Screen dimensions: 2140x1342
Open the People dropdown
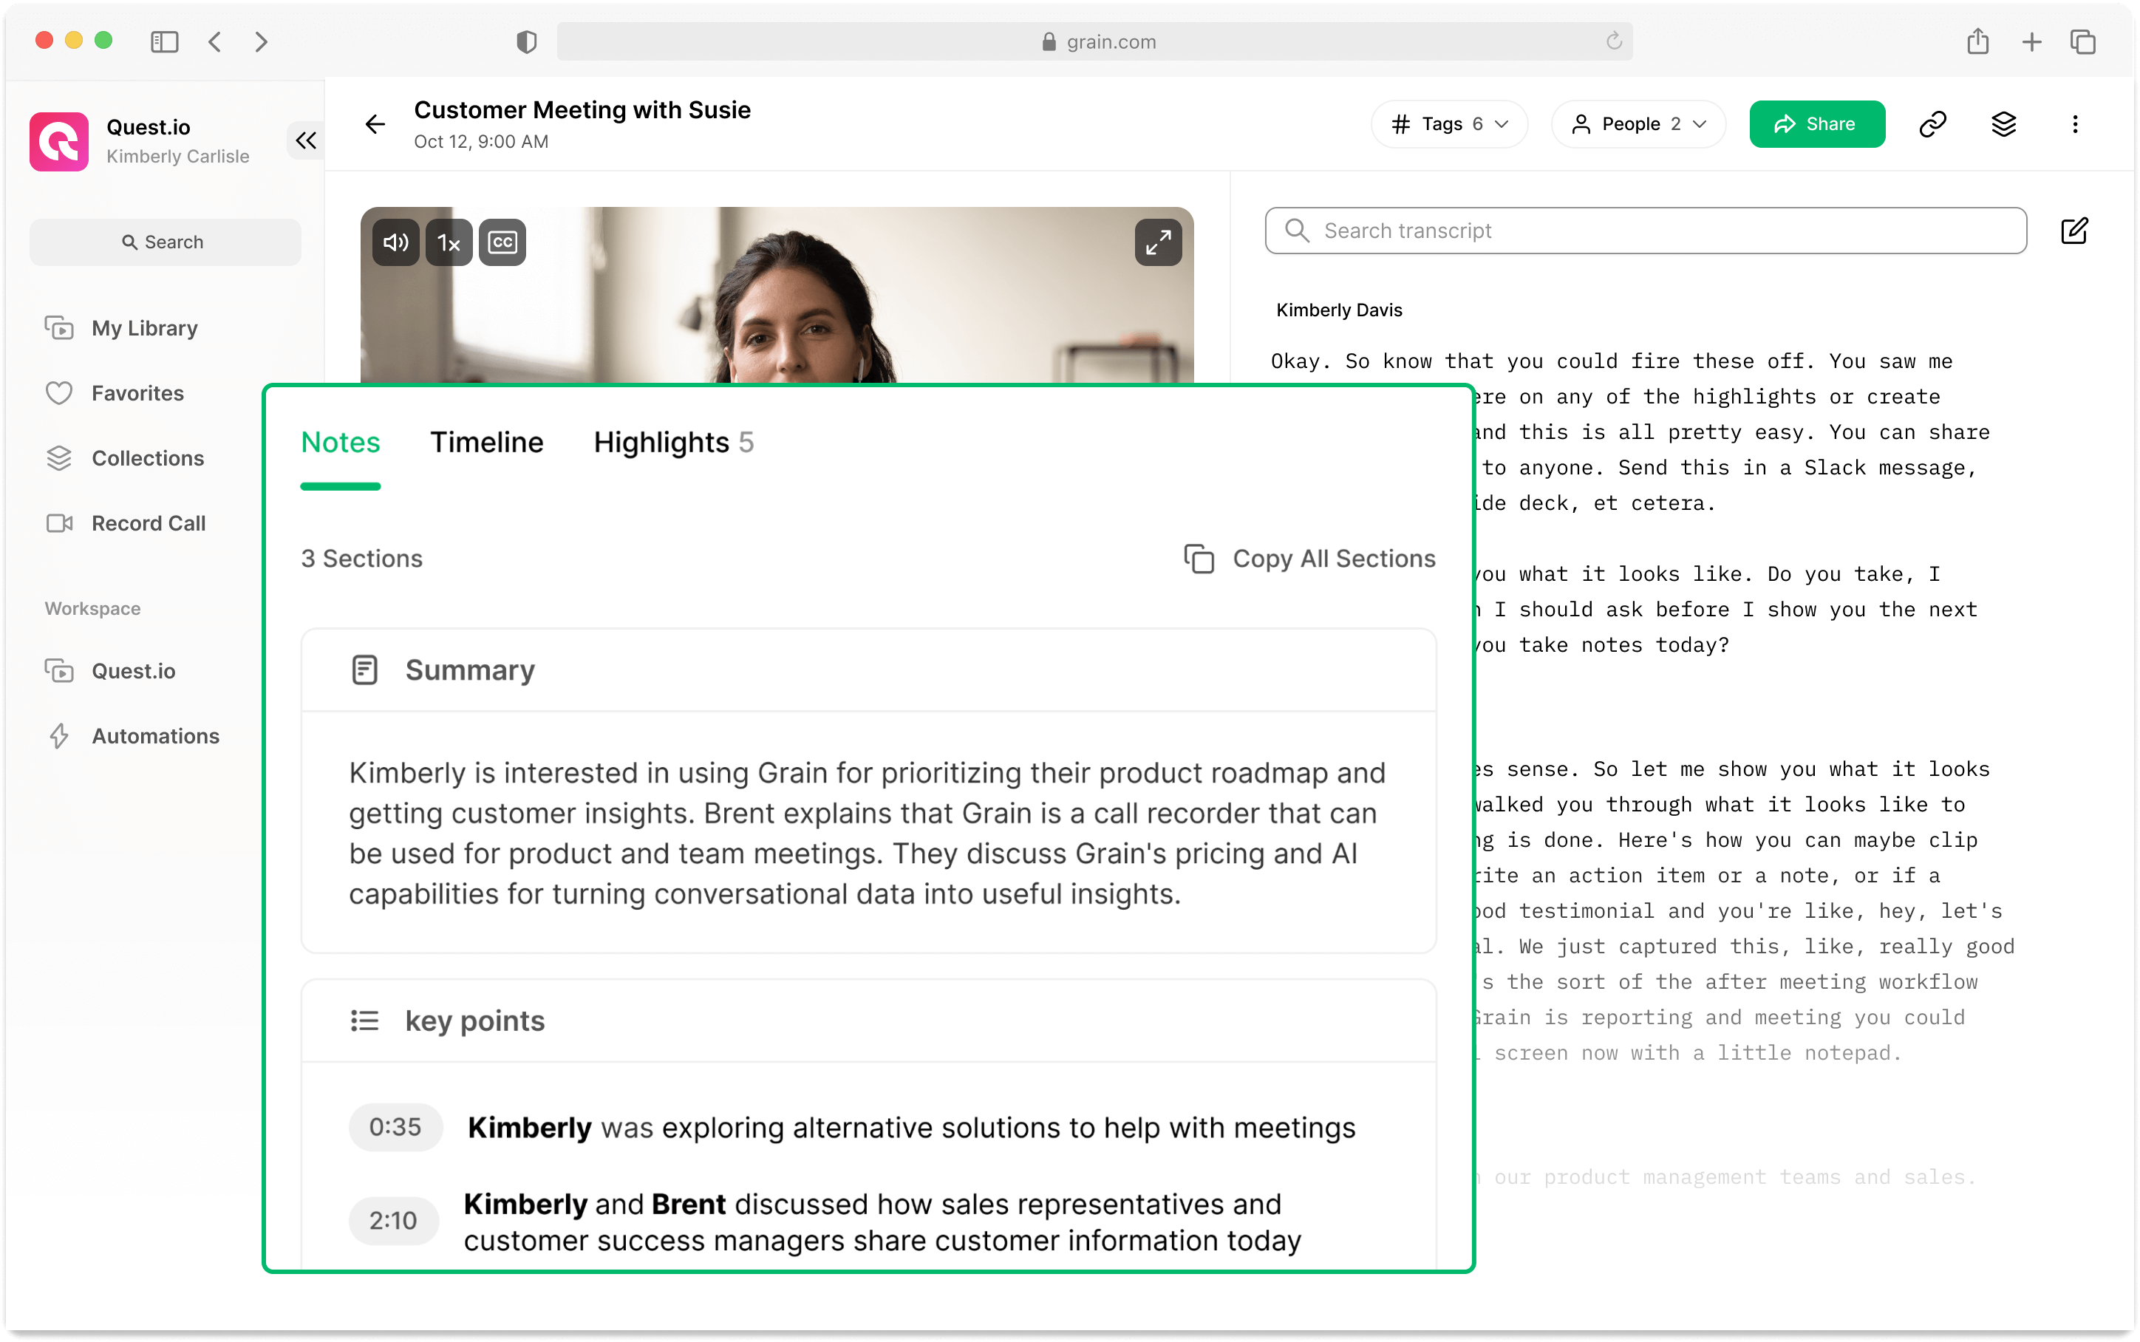(1638, 124)
